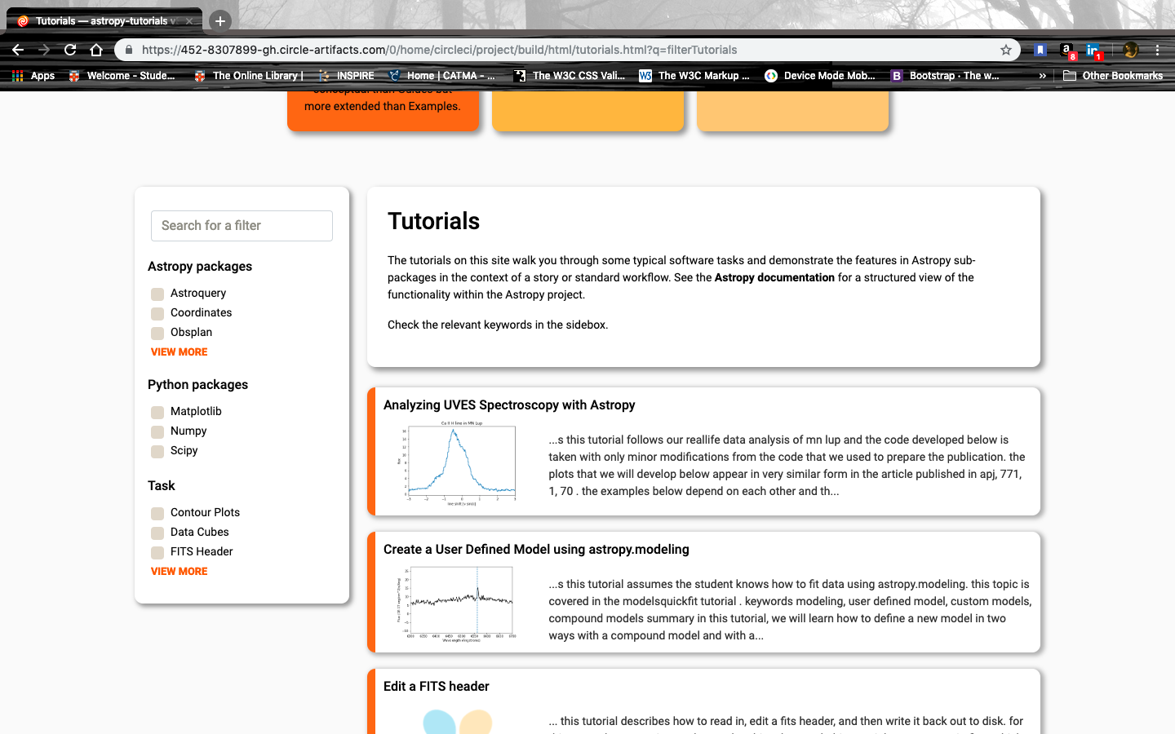Screen dimensions: 1175x734
Task: Open the LinkedIn extension icon
Action: coord(1093,51)
